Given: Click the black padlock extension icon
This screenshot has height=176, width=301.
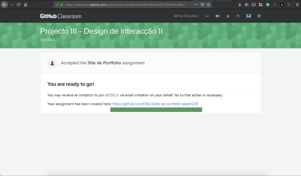Looking at the screenshot, I should click(x=282, y=5).
